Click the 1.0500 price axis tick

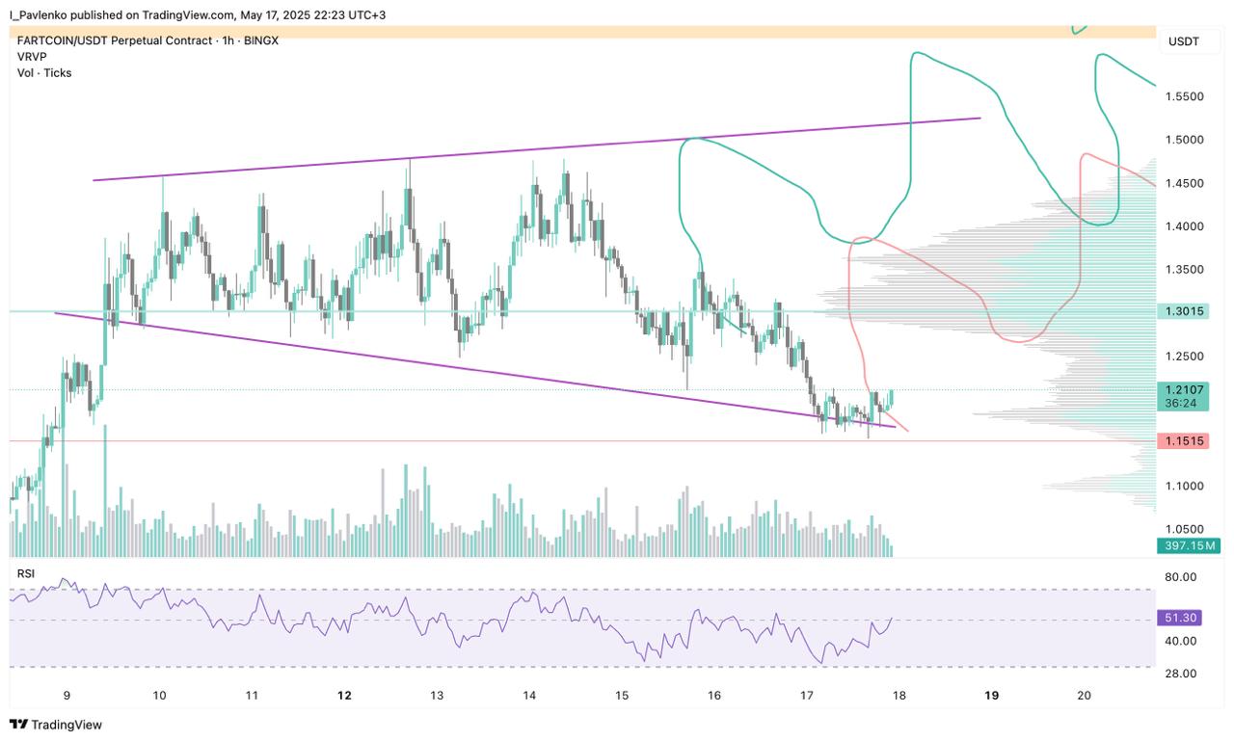click(1184, 529)
